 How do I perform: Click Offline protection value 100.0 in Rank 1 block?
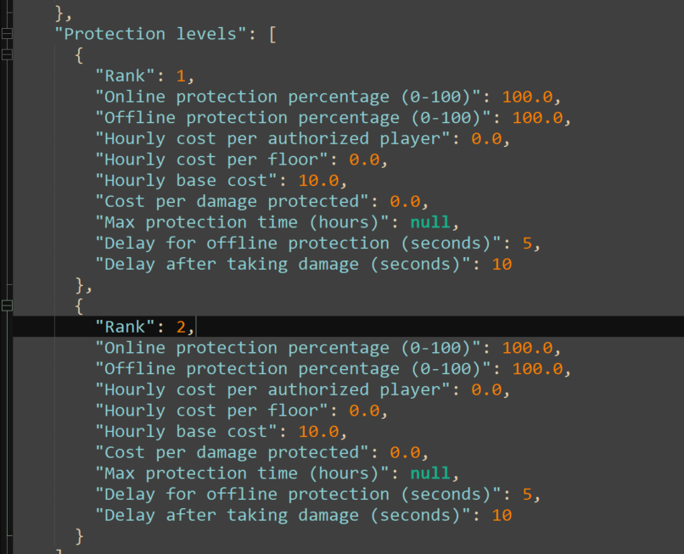pyautogui.click(x=537, y=118)
